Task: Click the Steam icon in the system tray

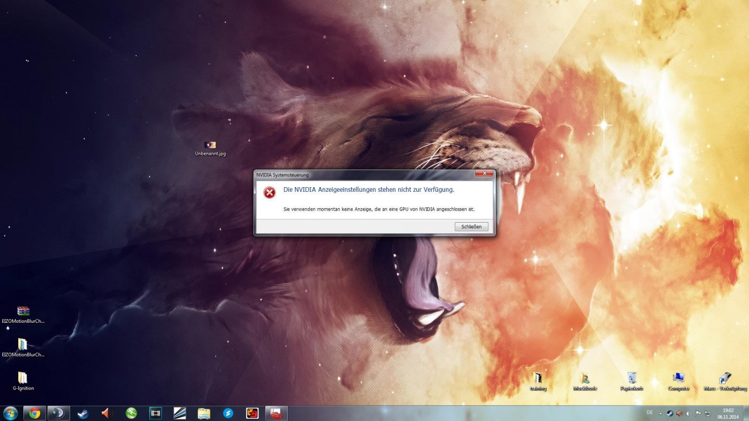Action: coord(670,414)
